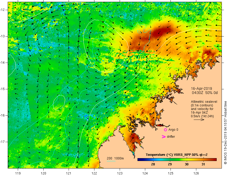Click the magenta drifter arrowhead legend marker
Screen dimensions: 227x176
(164, 137)
